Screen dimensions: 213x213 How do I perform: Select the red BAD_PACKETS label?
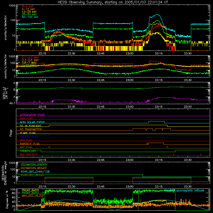click(x=29, y=154)
